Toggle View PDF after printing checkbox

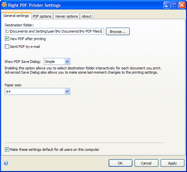7,39
